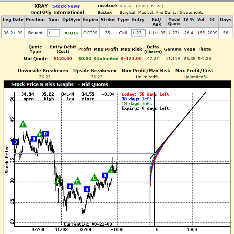The height and width of the screenshot is (234, 234).
Task: Click the Model Quote column header
Action: coord(174,22)
